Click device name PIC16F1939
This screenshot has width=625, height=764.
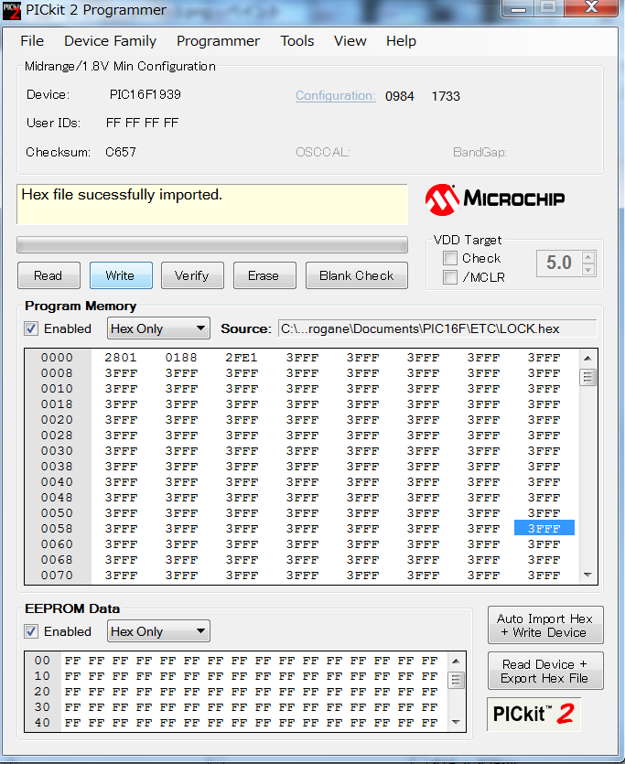pos(145,94)
